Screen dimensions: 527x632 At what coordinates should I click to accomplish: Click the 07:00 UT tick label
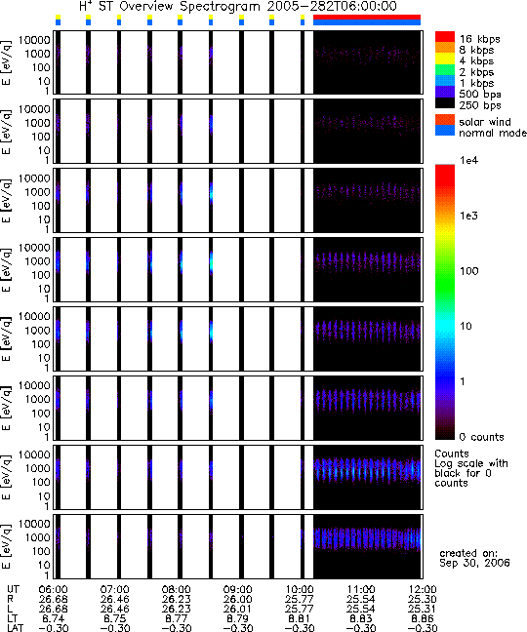(114, 590)
